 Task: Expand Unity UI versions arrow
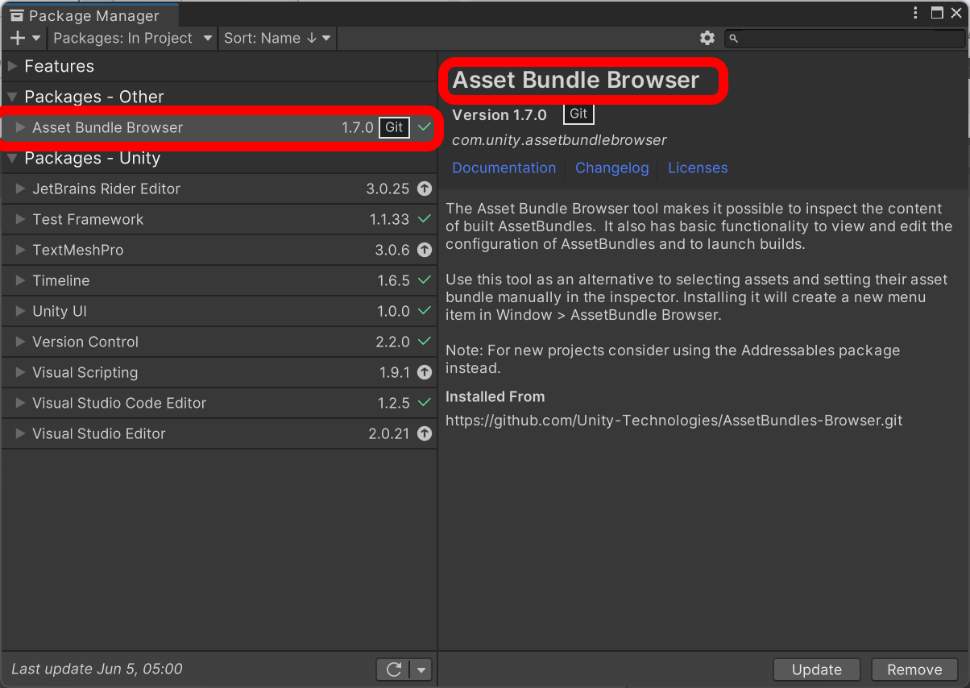coord(20,311)
